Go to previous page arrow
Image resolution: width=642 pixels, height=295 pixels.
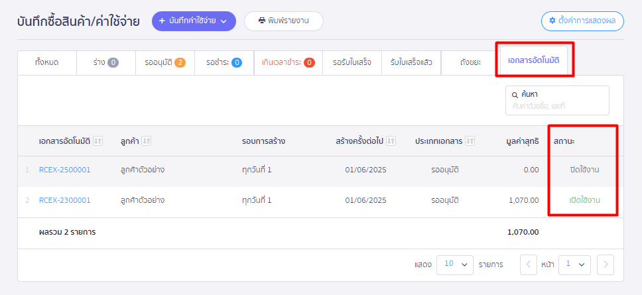pos(528,265)
